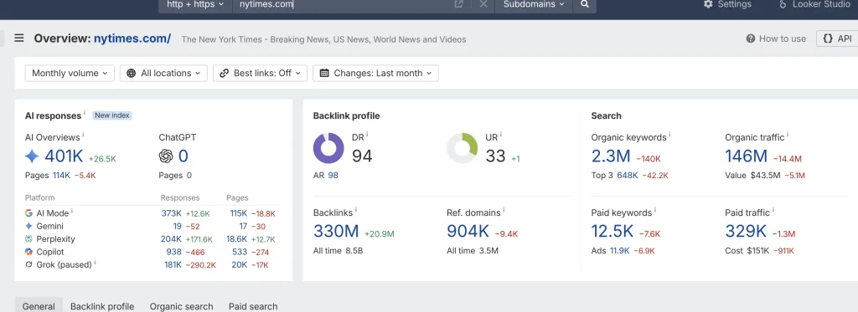Clear the URL with the X icon
This screenshot has height=312, width=858.
click(483, 4)
